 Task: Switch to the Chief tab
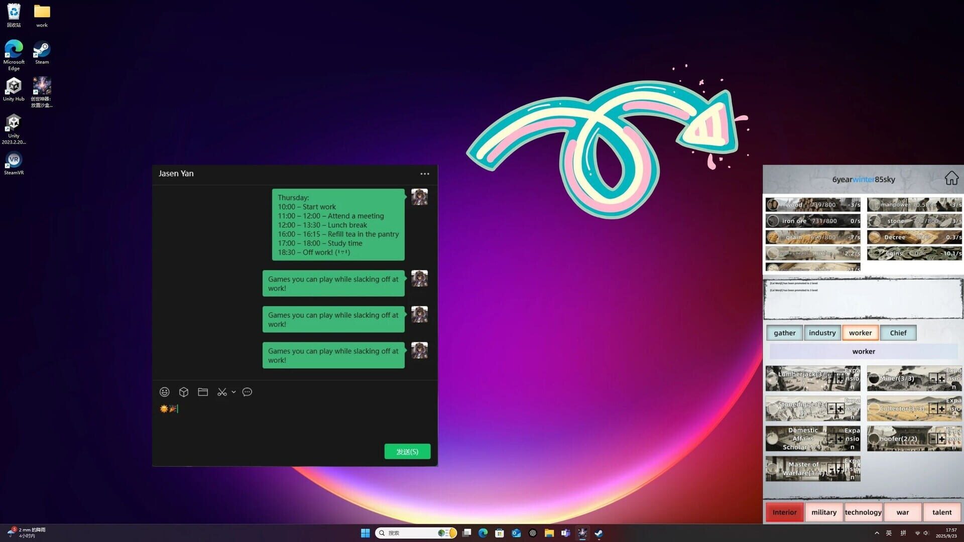[898, 332]
